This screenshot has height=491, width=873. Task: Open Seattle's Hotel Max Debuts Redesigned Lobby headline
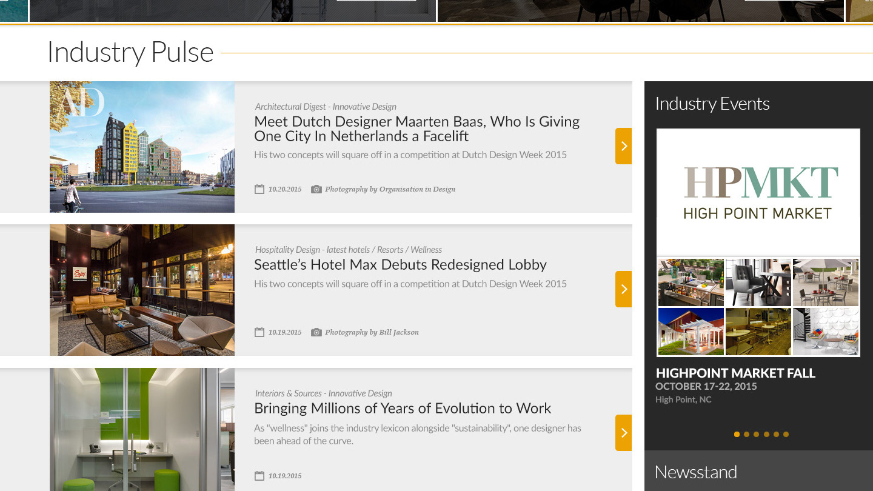click(x=400, y=265)
